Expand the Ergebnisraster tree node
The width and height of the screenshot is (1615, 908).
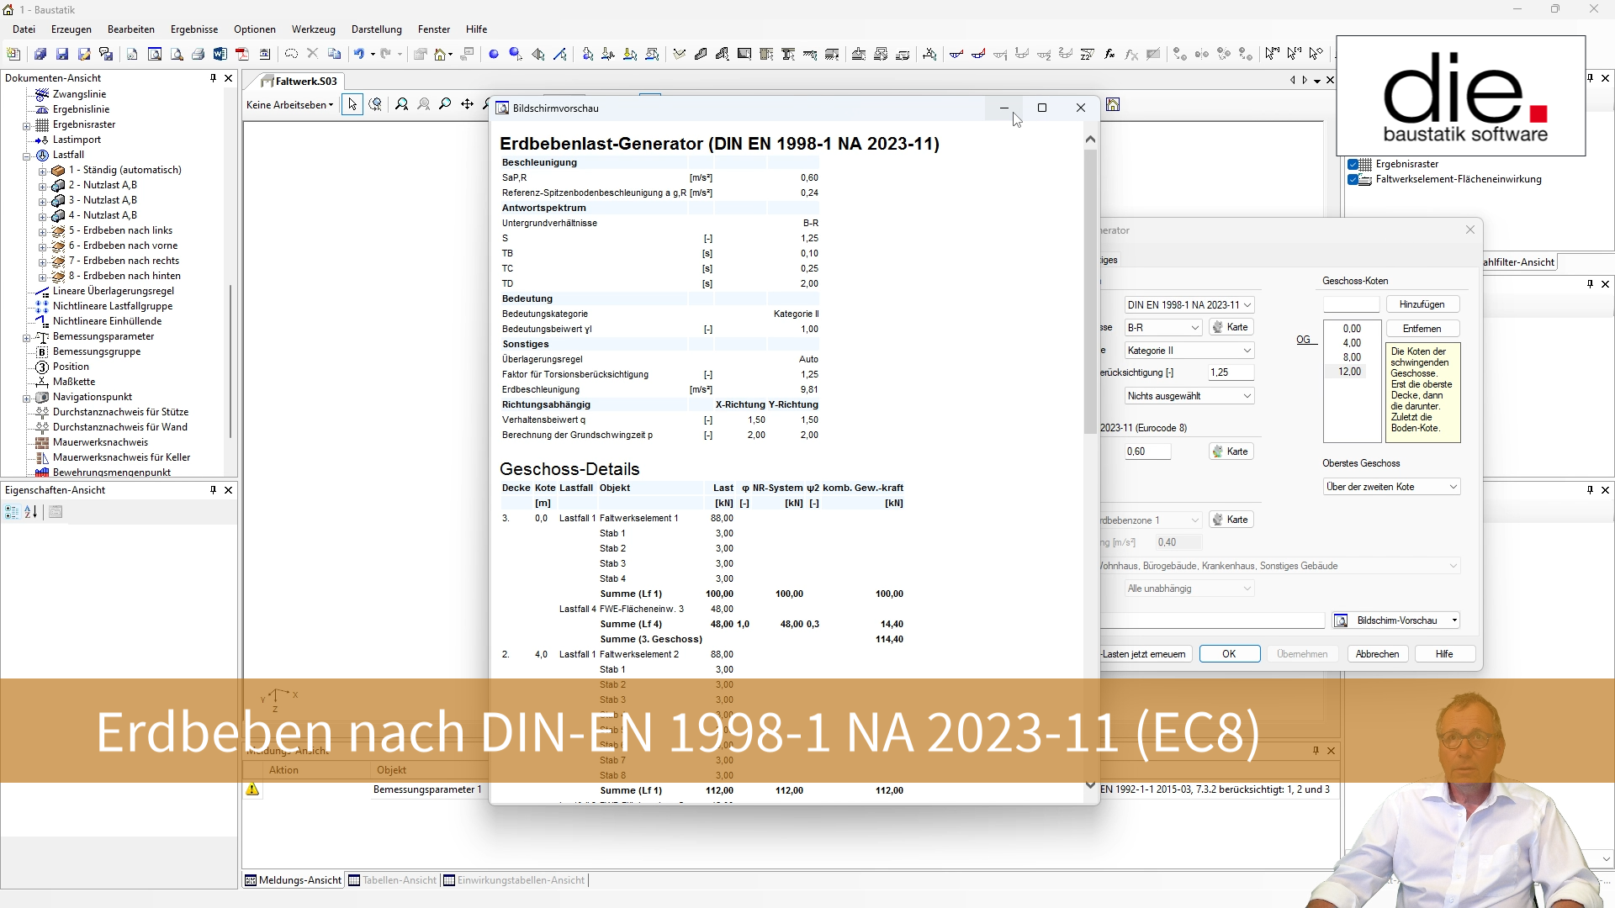[x=26, y=125]
